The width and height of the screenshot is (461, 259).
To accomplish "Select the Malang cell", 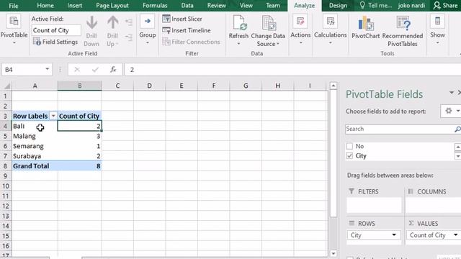I will (x=35, y=136).
